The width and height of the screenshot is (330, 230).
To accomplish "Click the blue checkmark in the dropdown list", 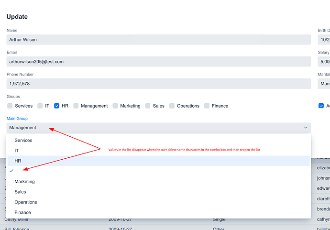I will pyautogui.click(x=11, y=171).
